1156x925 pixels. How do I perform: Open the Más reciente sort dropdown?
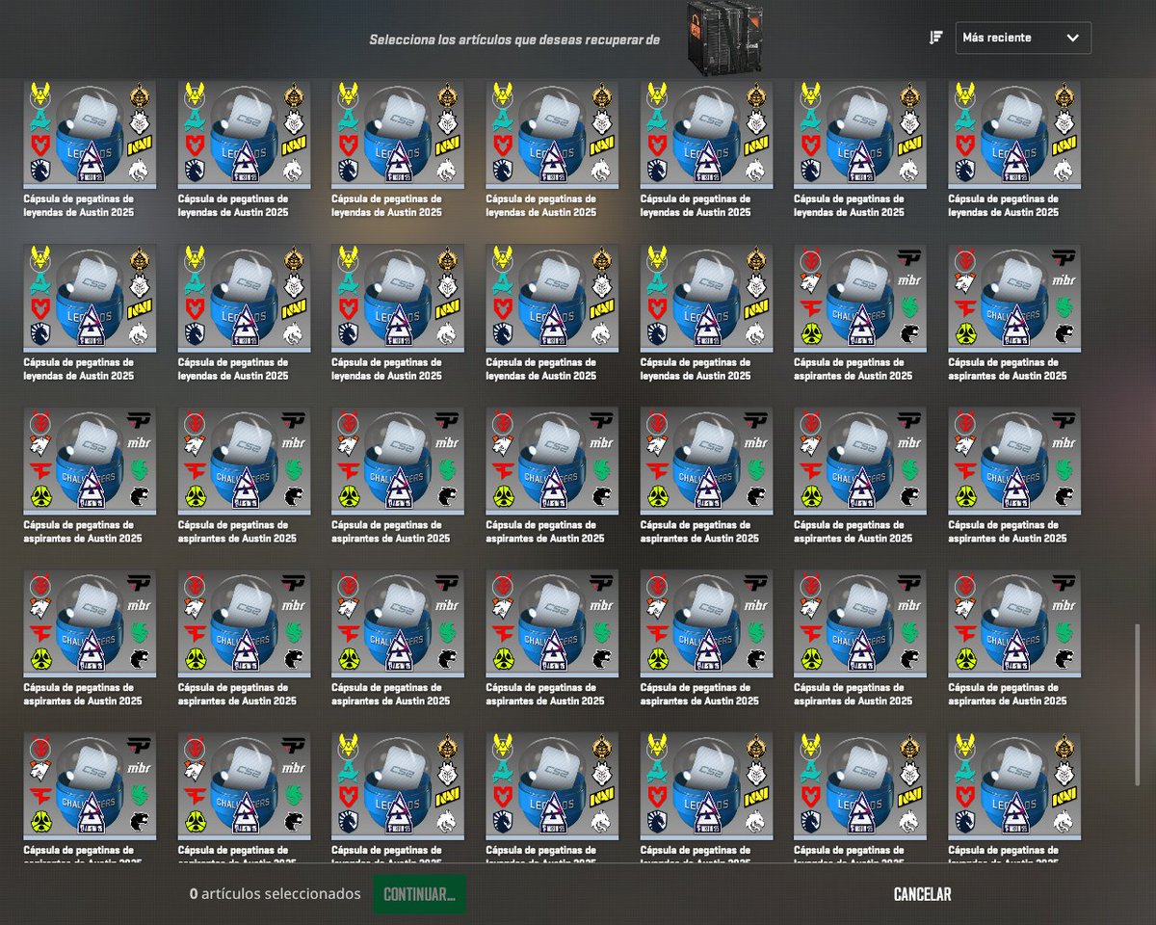coord(1023,38)
